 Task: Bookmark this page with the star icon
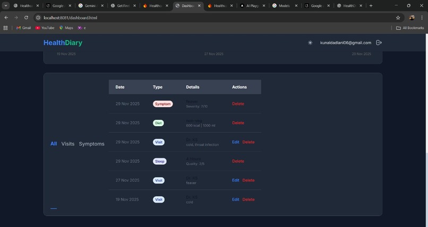click(x=398, y=18)
